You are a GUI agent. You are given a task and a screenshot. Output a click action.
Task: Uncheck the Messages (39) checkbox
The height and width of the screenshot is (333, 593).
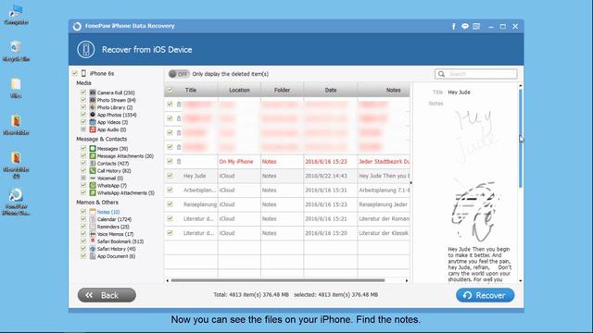tap(83, 148)
